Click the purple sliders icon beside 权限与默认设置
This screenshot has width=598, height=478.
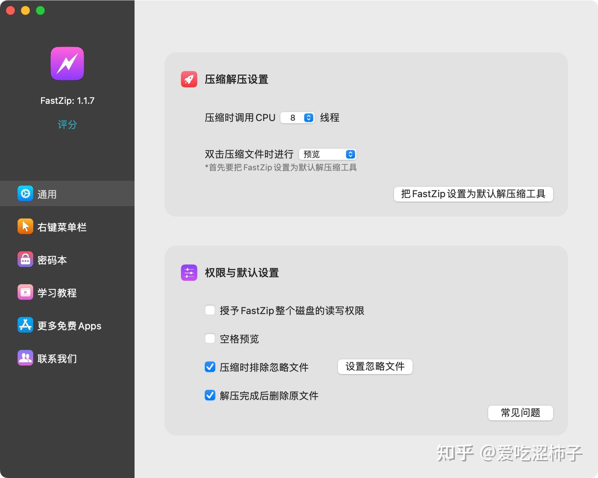coord(189,273)
